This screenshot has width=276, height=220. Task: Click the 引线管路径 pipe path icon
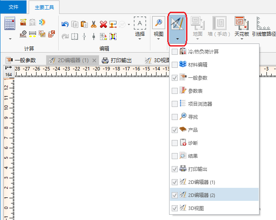coord(262,23)
